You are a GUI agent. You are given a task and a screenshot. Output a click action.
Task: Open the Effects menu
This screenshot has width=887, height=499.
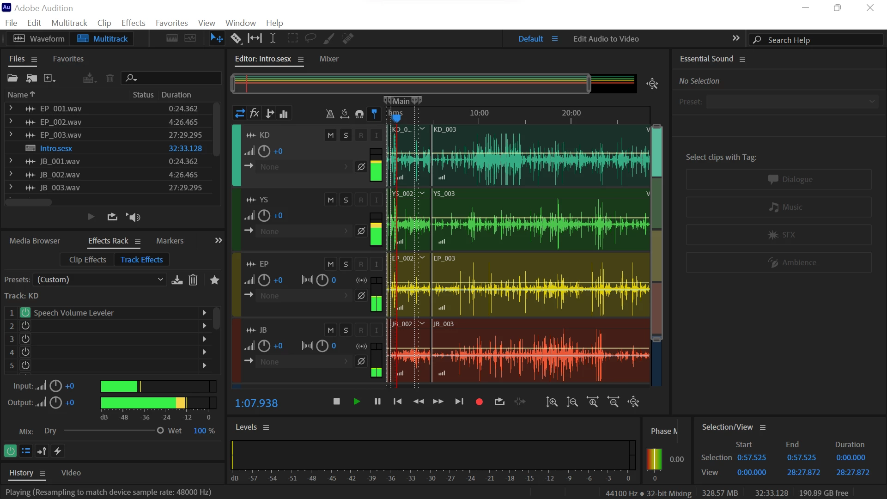(133, 23)
